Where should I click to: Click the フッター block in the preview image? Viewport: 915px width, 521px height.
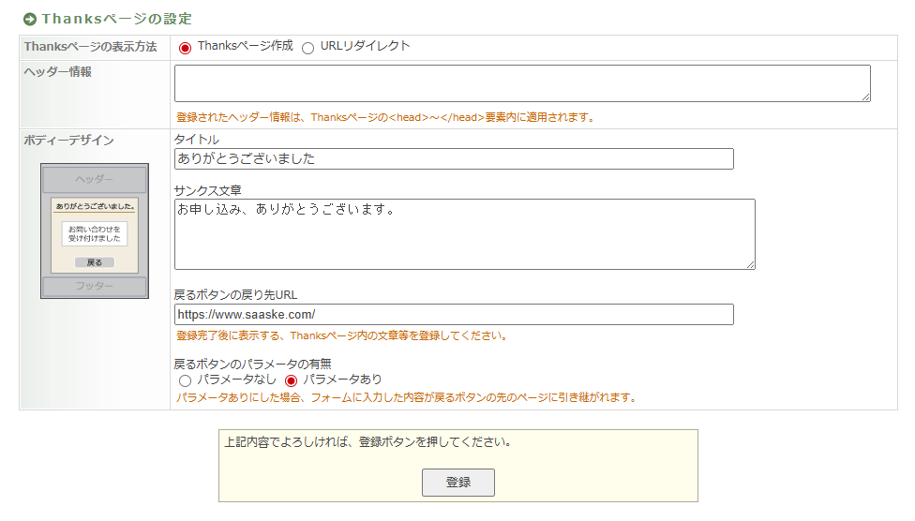[94, 286]
